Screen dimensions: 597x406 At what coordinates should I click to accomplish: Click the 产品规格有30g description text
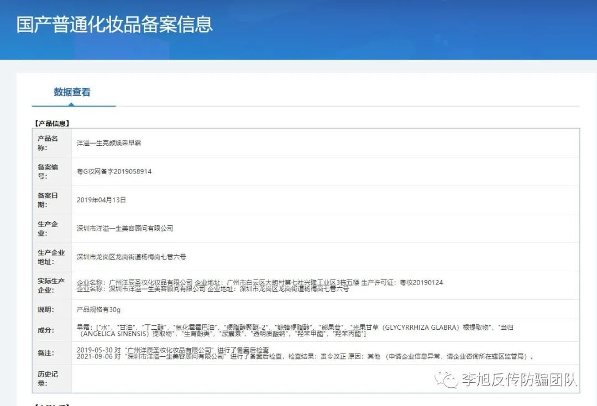(98, 310)
